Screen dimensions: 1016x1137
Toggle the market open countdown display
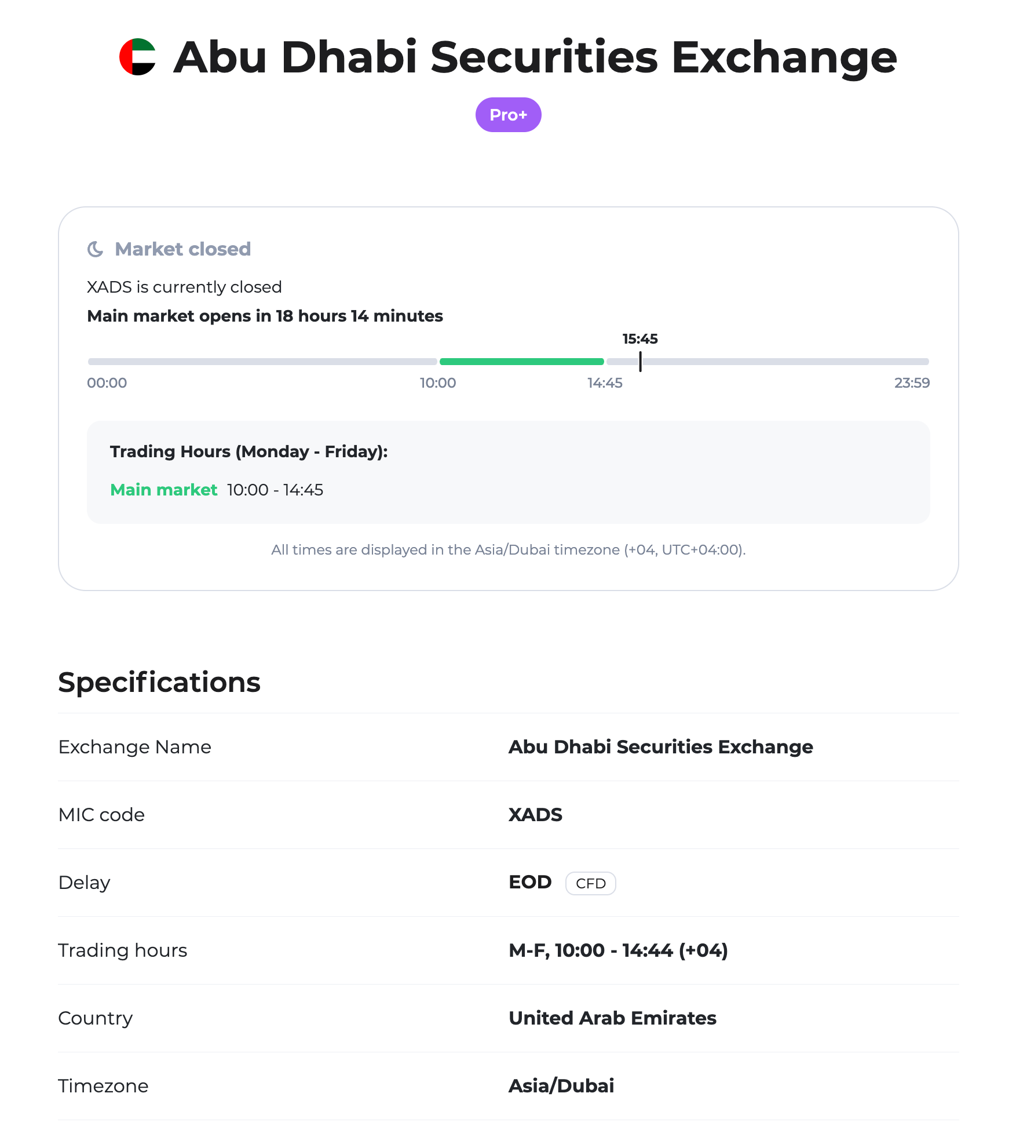(x=265, y=316)
